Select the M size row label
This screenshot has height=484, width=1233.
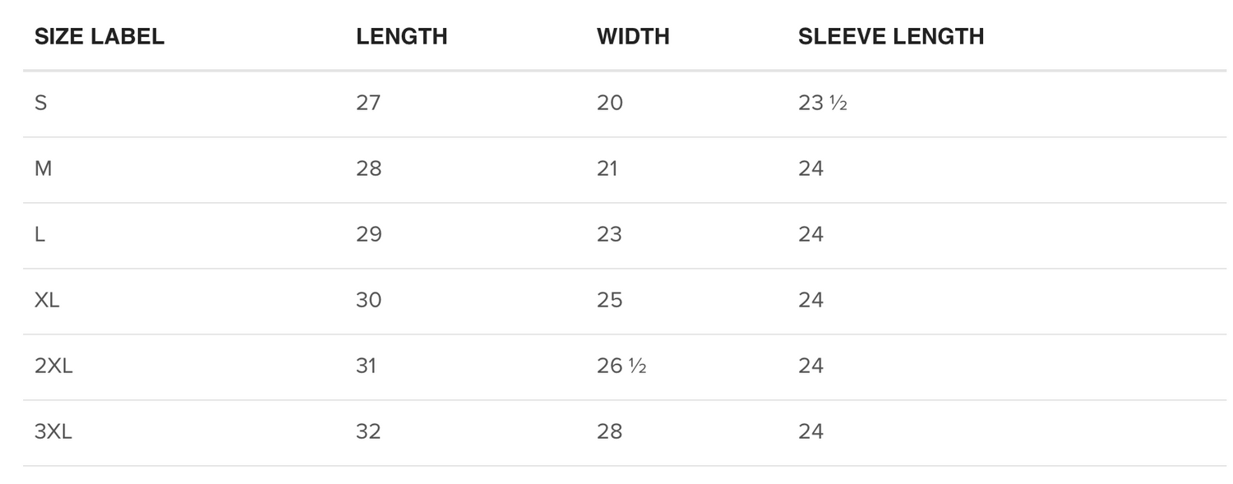43,168
